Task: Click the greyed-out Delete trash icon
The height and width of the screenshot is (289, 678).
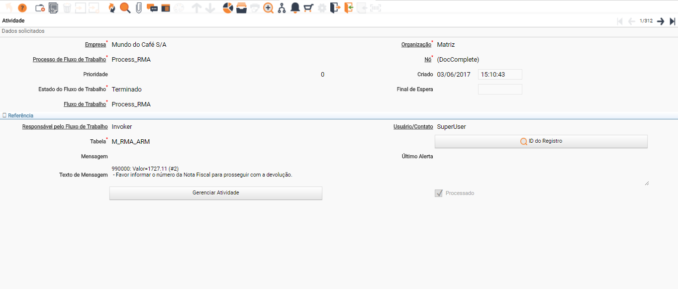Action: click(67, 8)
